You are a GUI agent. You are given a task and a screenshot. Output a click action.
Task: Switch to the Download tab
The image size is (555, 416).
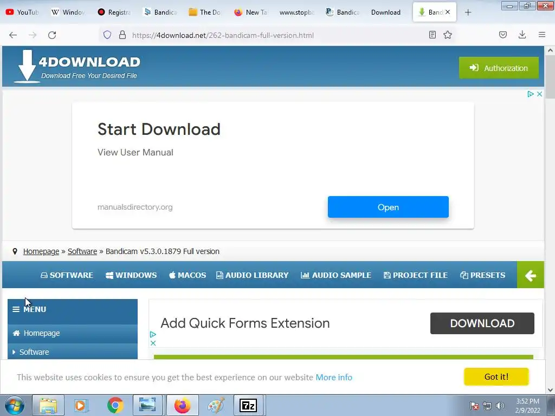click(x=386, y=12)
